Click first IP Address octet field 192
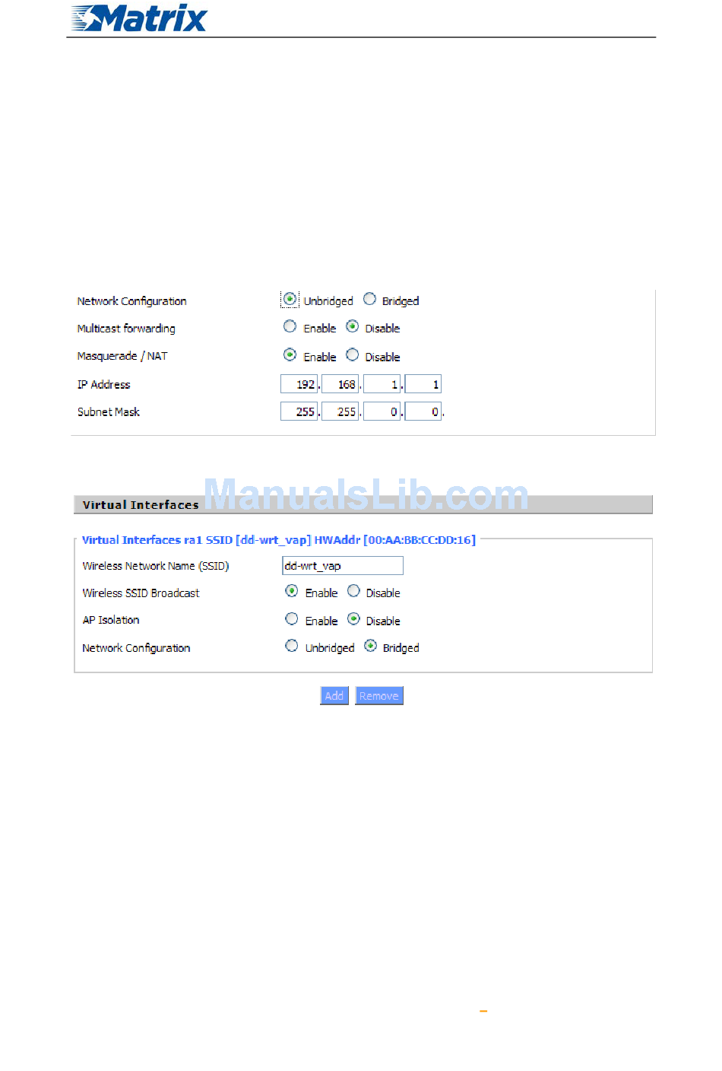This screenshot has height=1071, width=722. (299, 384)
